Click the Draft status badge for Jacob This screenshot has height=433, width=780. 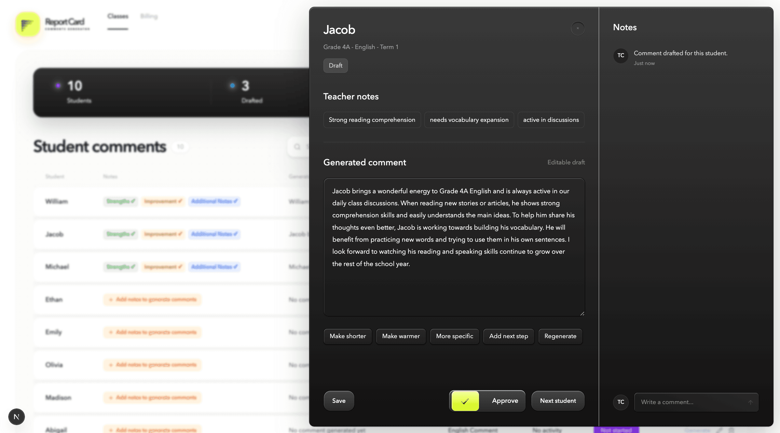point(335,66)
